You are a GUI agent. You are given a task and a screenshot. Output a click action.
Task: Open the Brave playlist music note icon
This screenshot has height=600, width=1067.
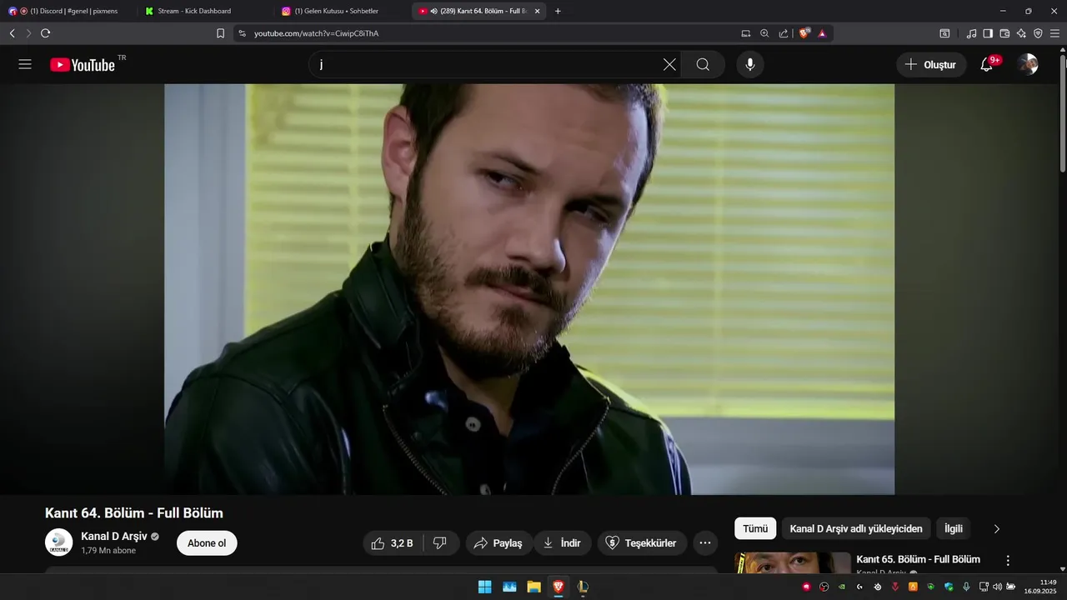click(971, 33)
